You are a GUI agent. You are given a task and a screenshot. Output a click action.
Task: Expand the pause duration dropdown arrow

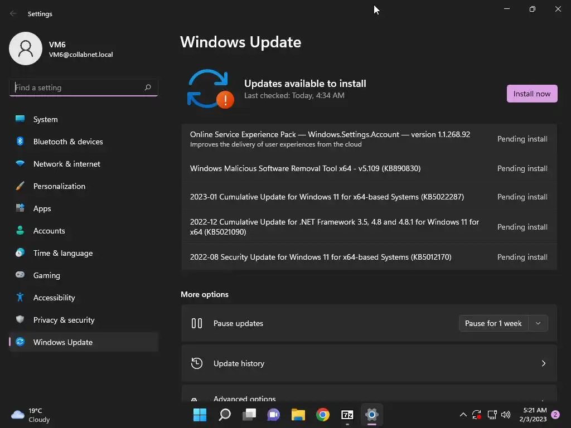(x=538, y=323)
